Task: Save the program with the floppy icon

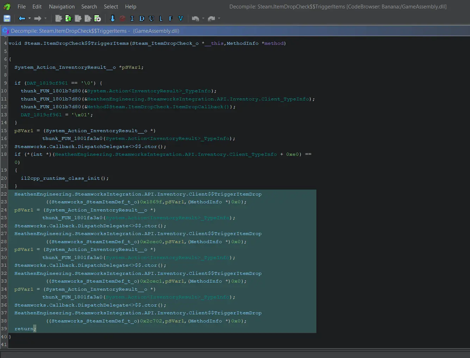Action: (7, 19)
